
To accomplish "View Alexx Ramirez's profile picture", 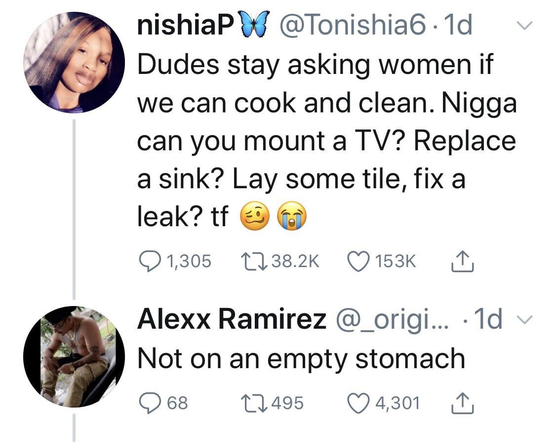I will (73, 356).
